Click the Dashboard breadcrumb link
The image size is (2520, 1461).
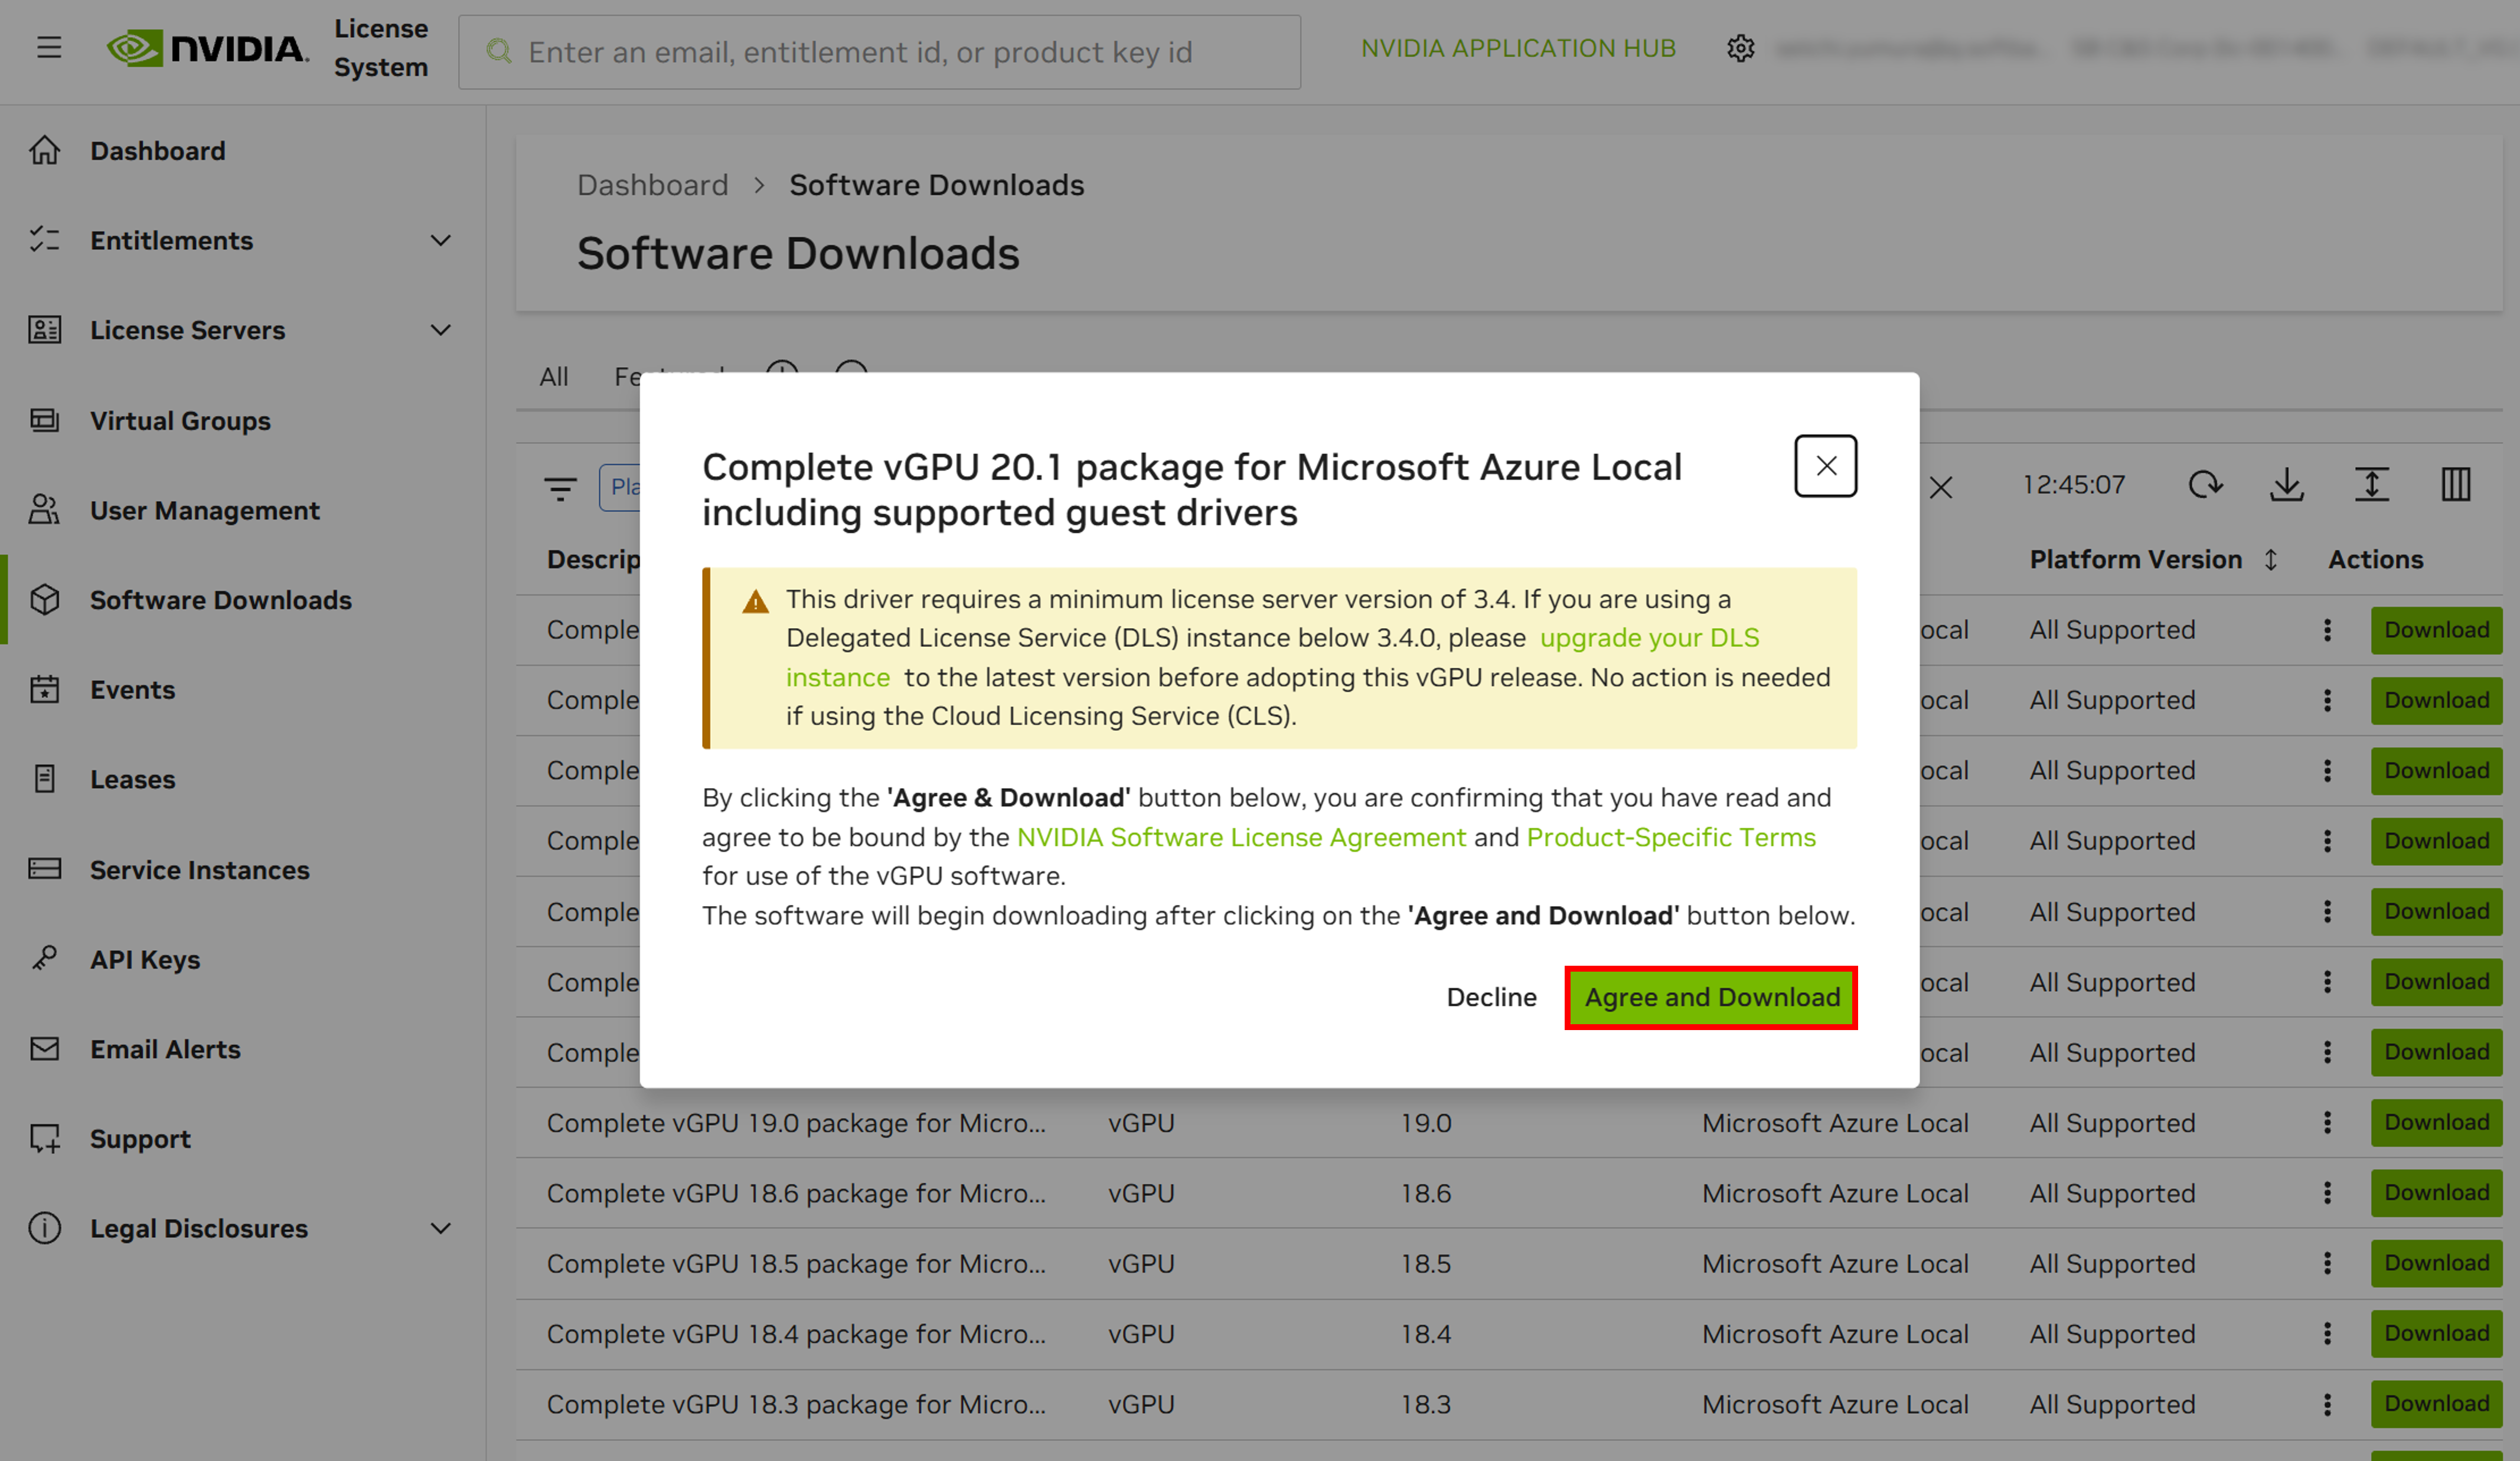[x=652, y=185]
